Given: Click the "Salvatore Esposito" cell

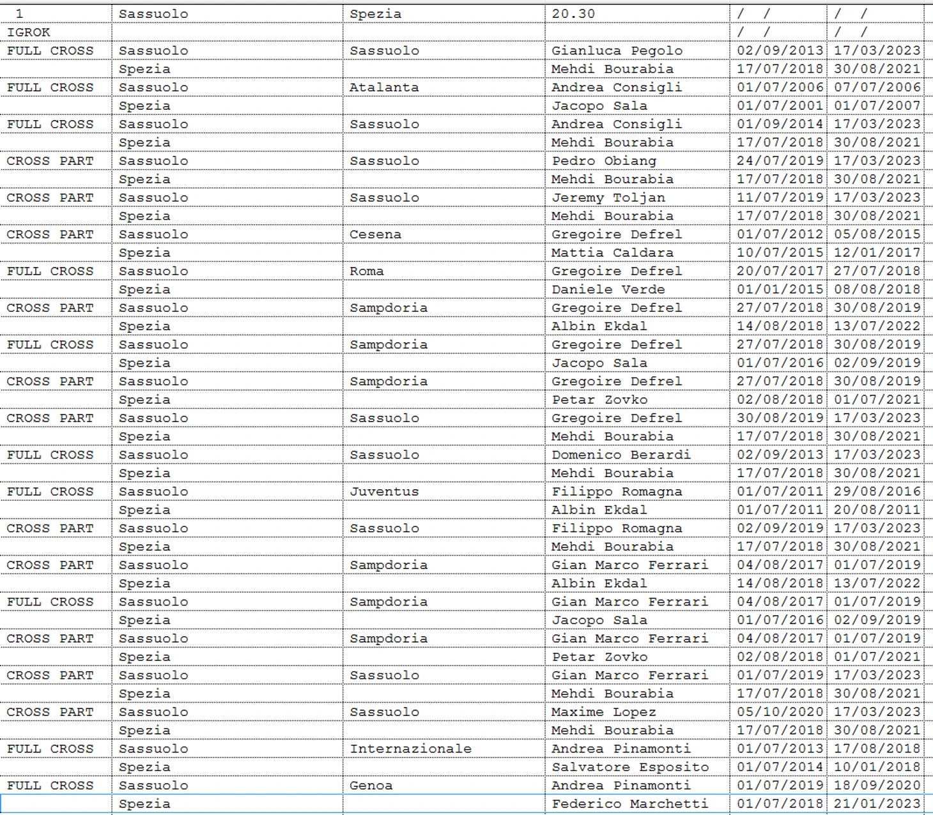Looking at the screenshot, I should 630,767.
